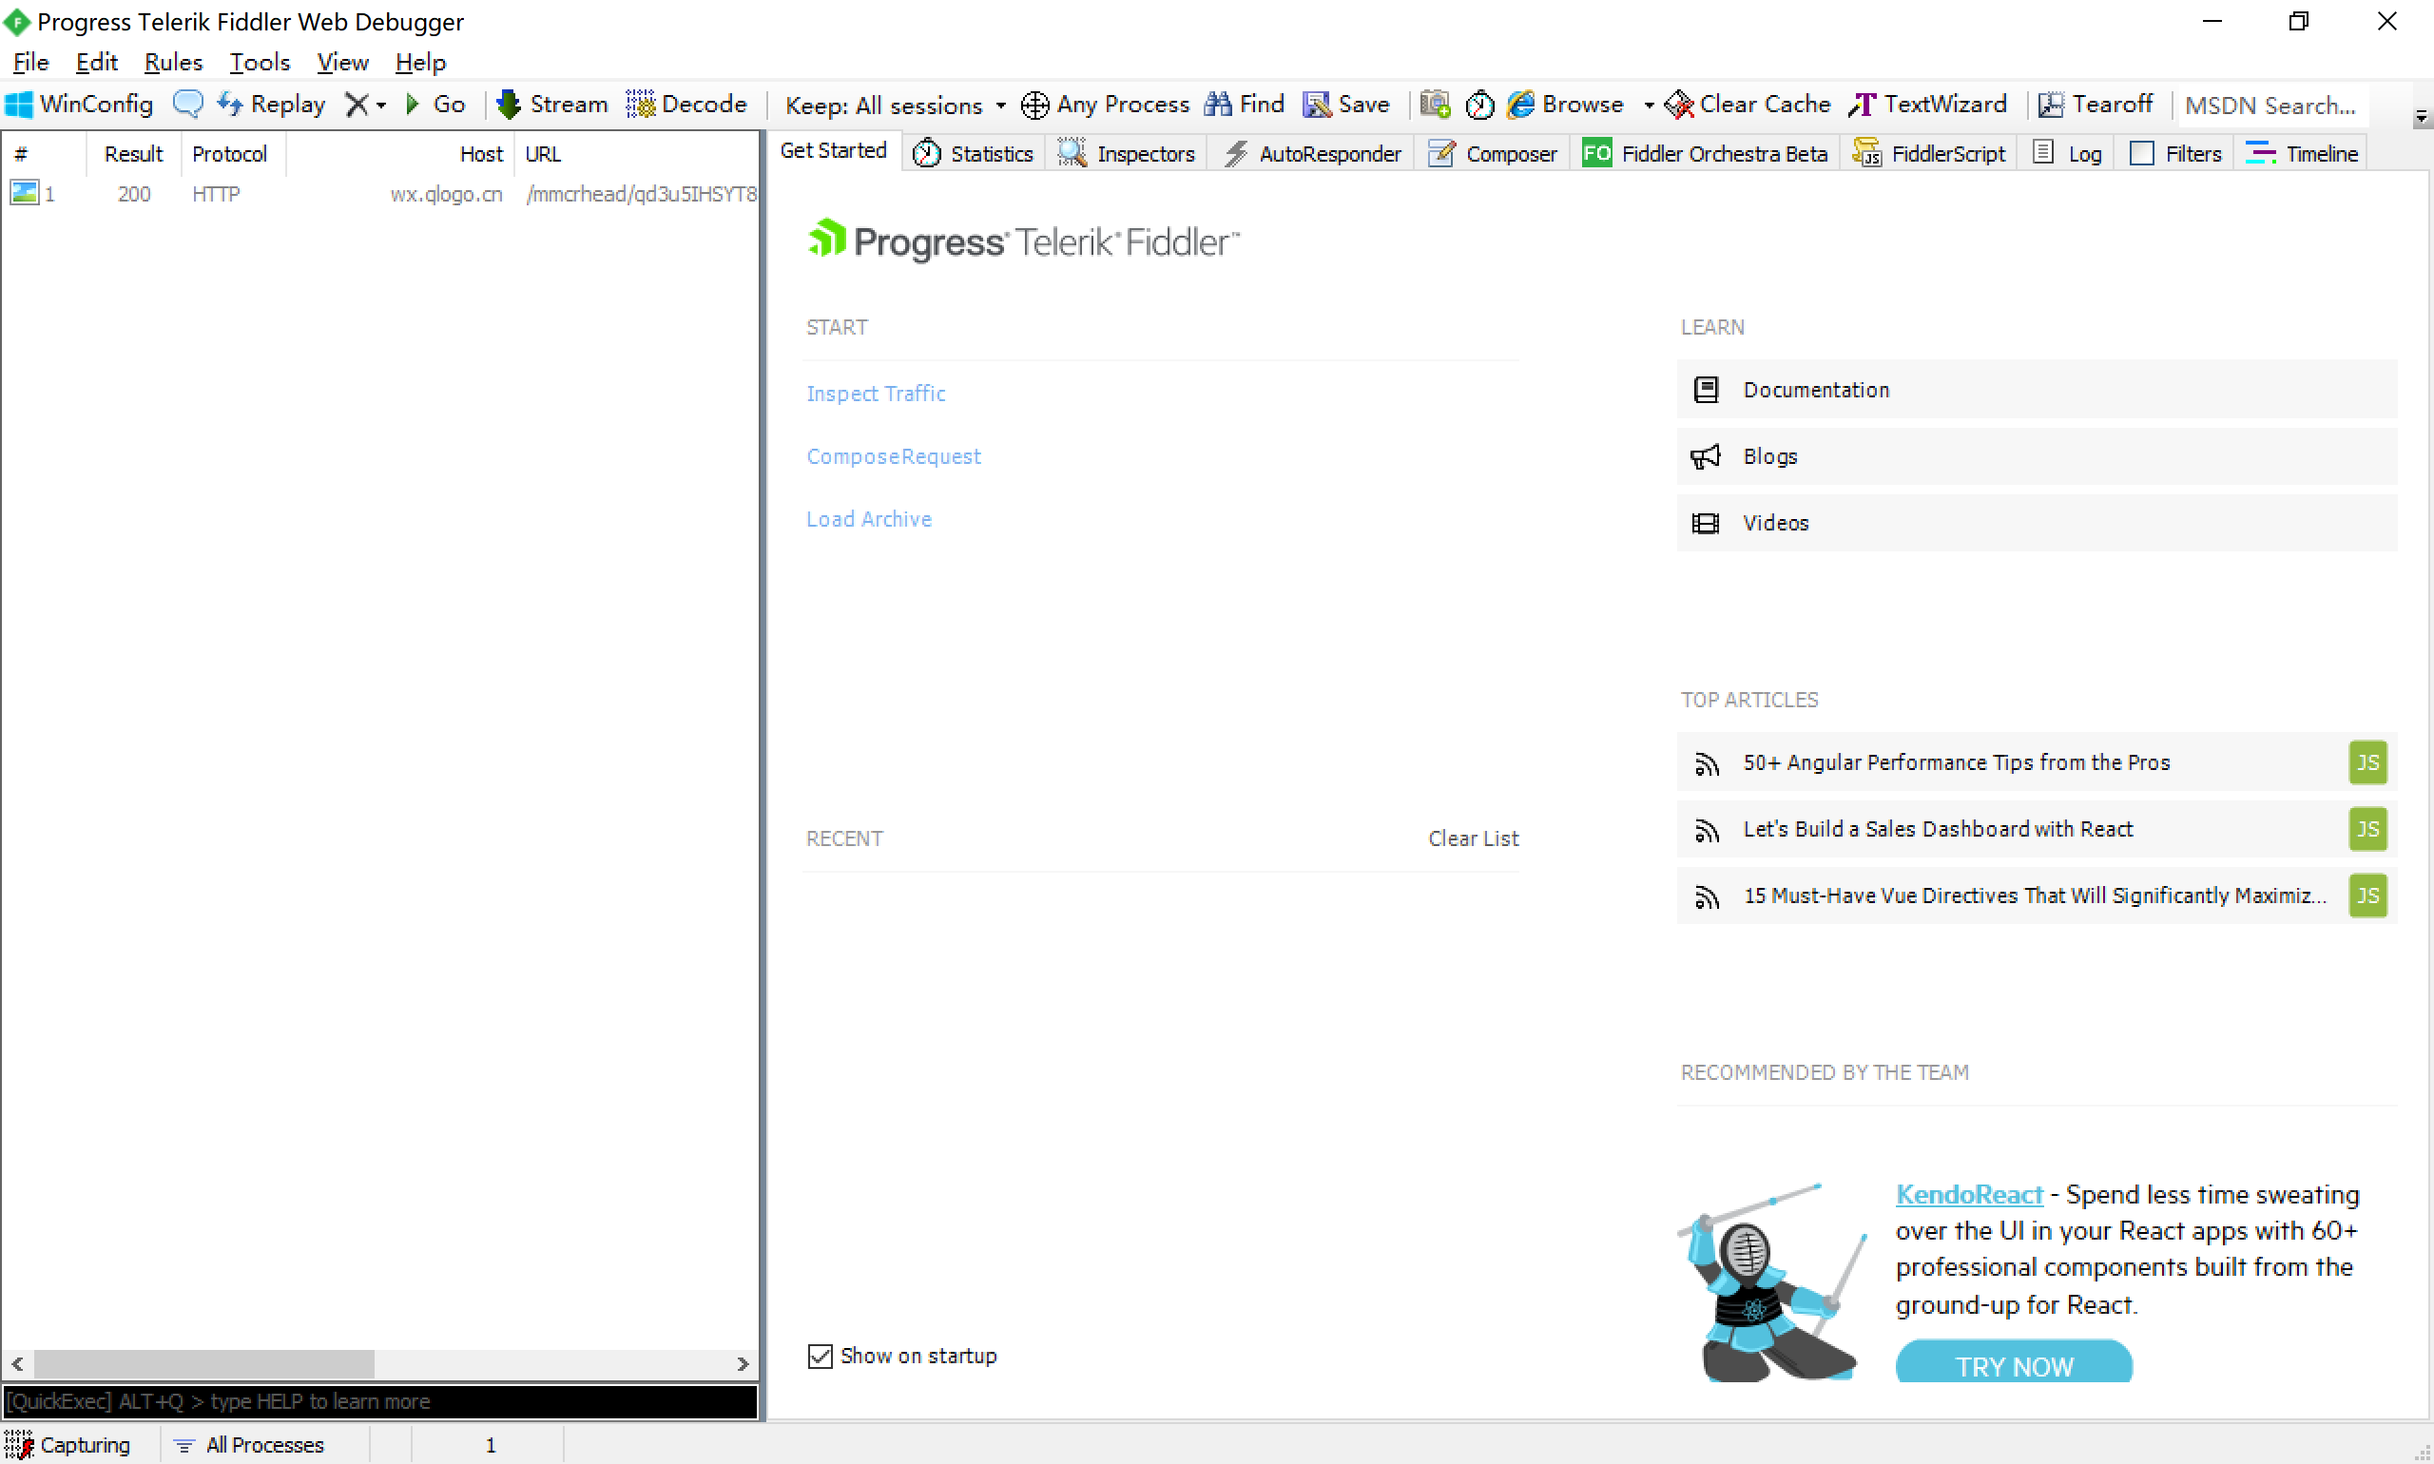The height and width of the screenshot is (1464, 2434).
Task: Switch to the Timeline tab
Action: (2301, 154)
